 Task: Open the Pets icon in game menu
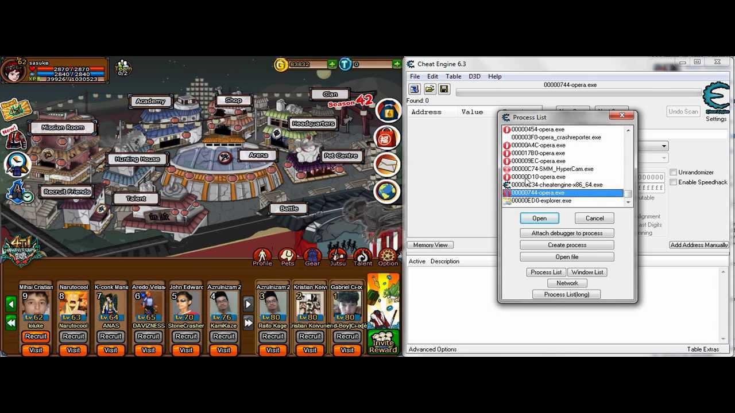click(288, 256)
